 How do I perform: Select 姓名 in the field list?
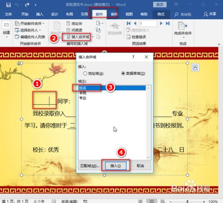(112, 88)
